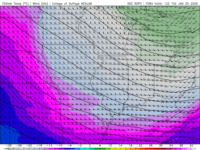Click the 2910 height contour label
This screenshot has width=200, height=150.
coord(164,102)
